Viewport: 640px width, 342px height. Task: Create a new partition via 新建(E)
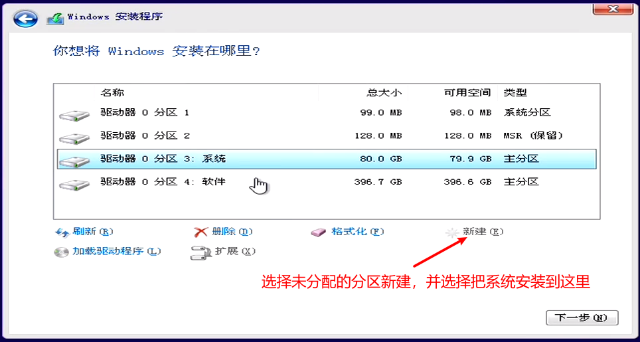point(483,232)
